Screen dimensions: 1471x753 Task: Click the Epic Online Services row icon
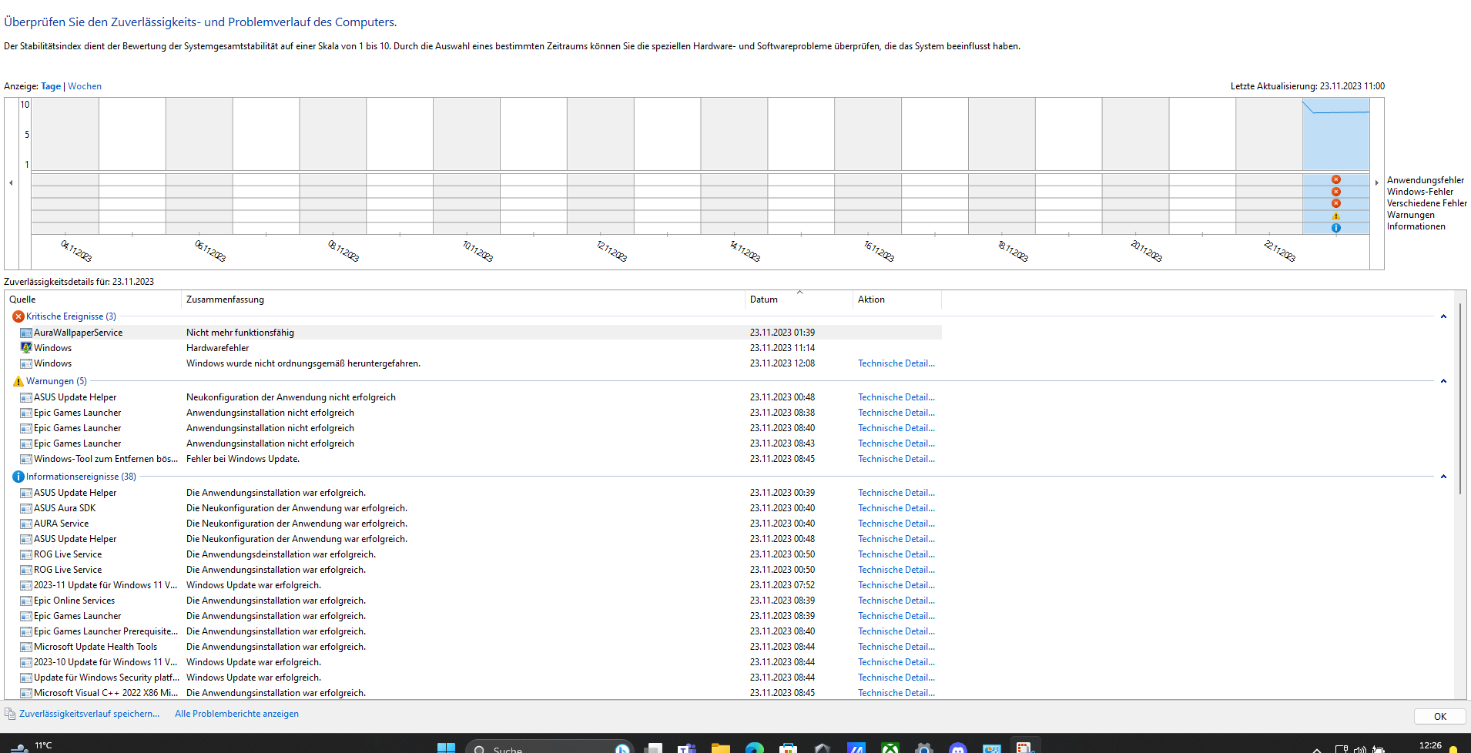pos(26,601)
